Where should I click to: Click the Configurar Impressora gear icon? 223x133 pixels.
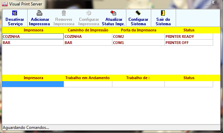click(x=89, y=13)
